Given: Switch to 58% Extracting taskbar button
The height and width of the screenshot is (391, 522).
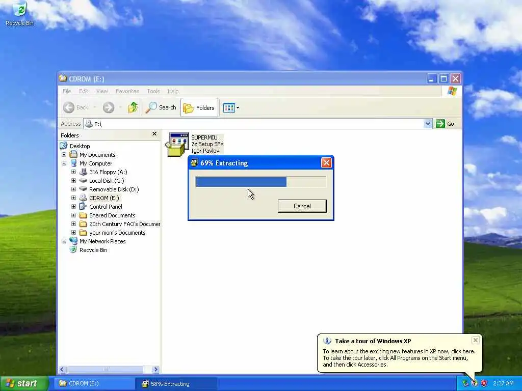Looking at the screenshot, I should [176, 384].
